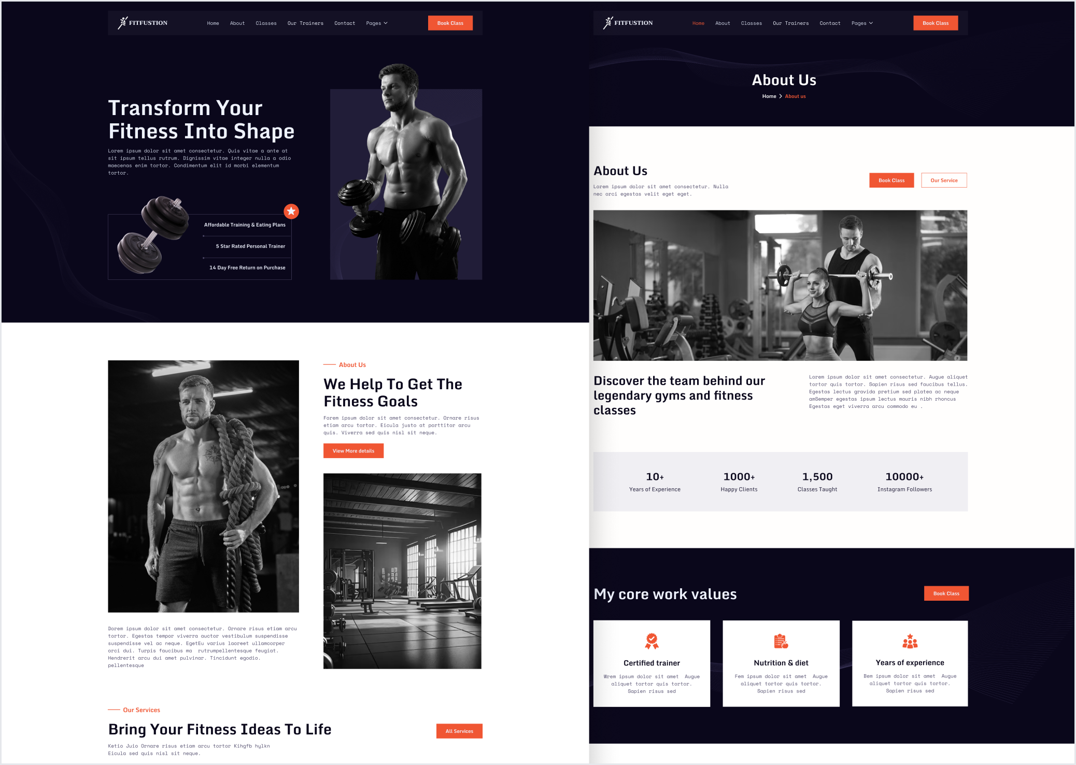Click FitFustion logo on About page

628,23
